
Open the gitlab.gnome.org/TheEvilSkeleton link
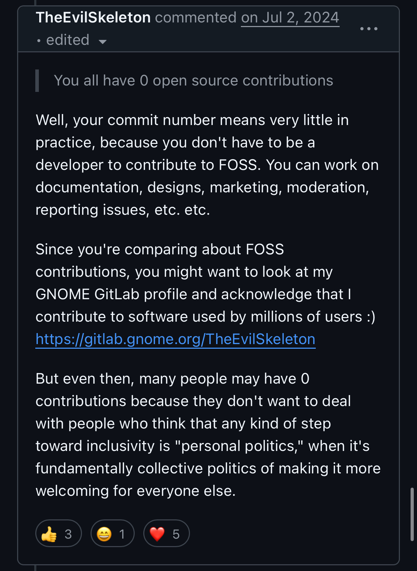[x=175, y=339]
